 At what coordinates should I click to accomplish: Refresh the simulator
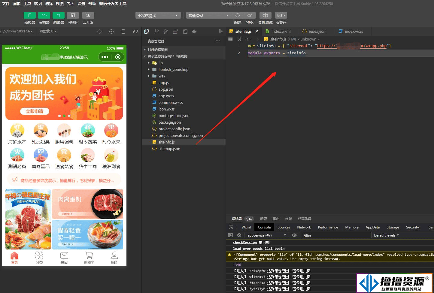click(99, 32)
